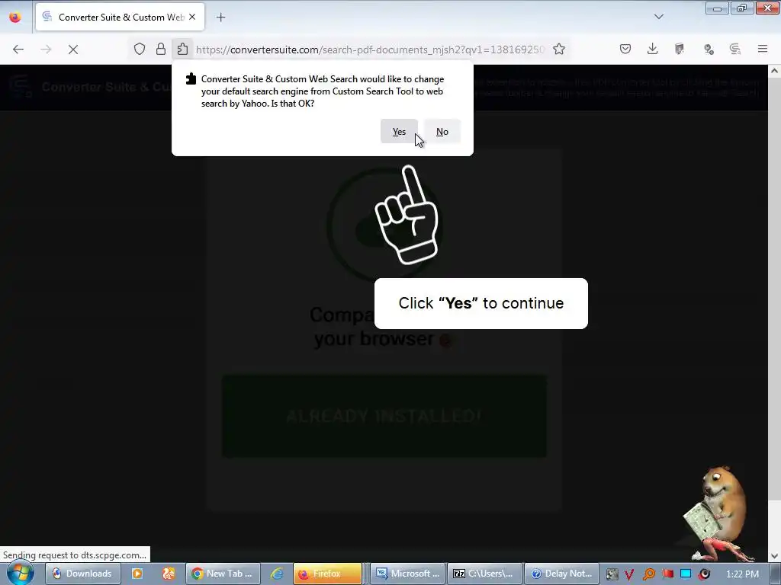
Task: Click the Converter Suite extension toolbar icon
Action: [735, 49]
